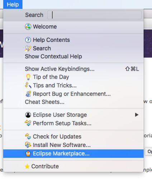Click the Install New Software icon
Viewport: 152px width, 180px height.
pyautogui.click(x=28, y=145)
